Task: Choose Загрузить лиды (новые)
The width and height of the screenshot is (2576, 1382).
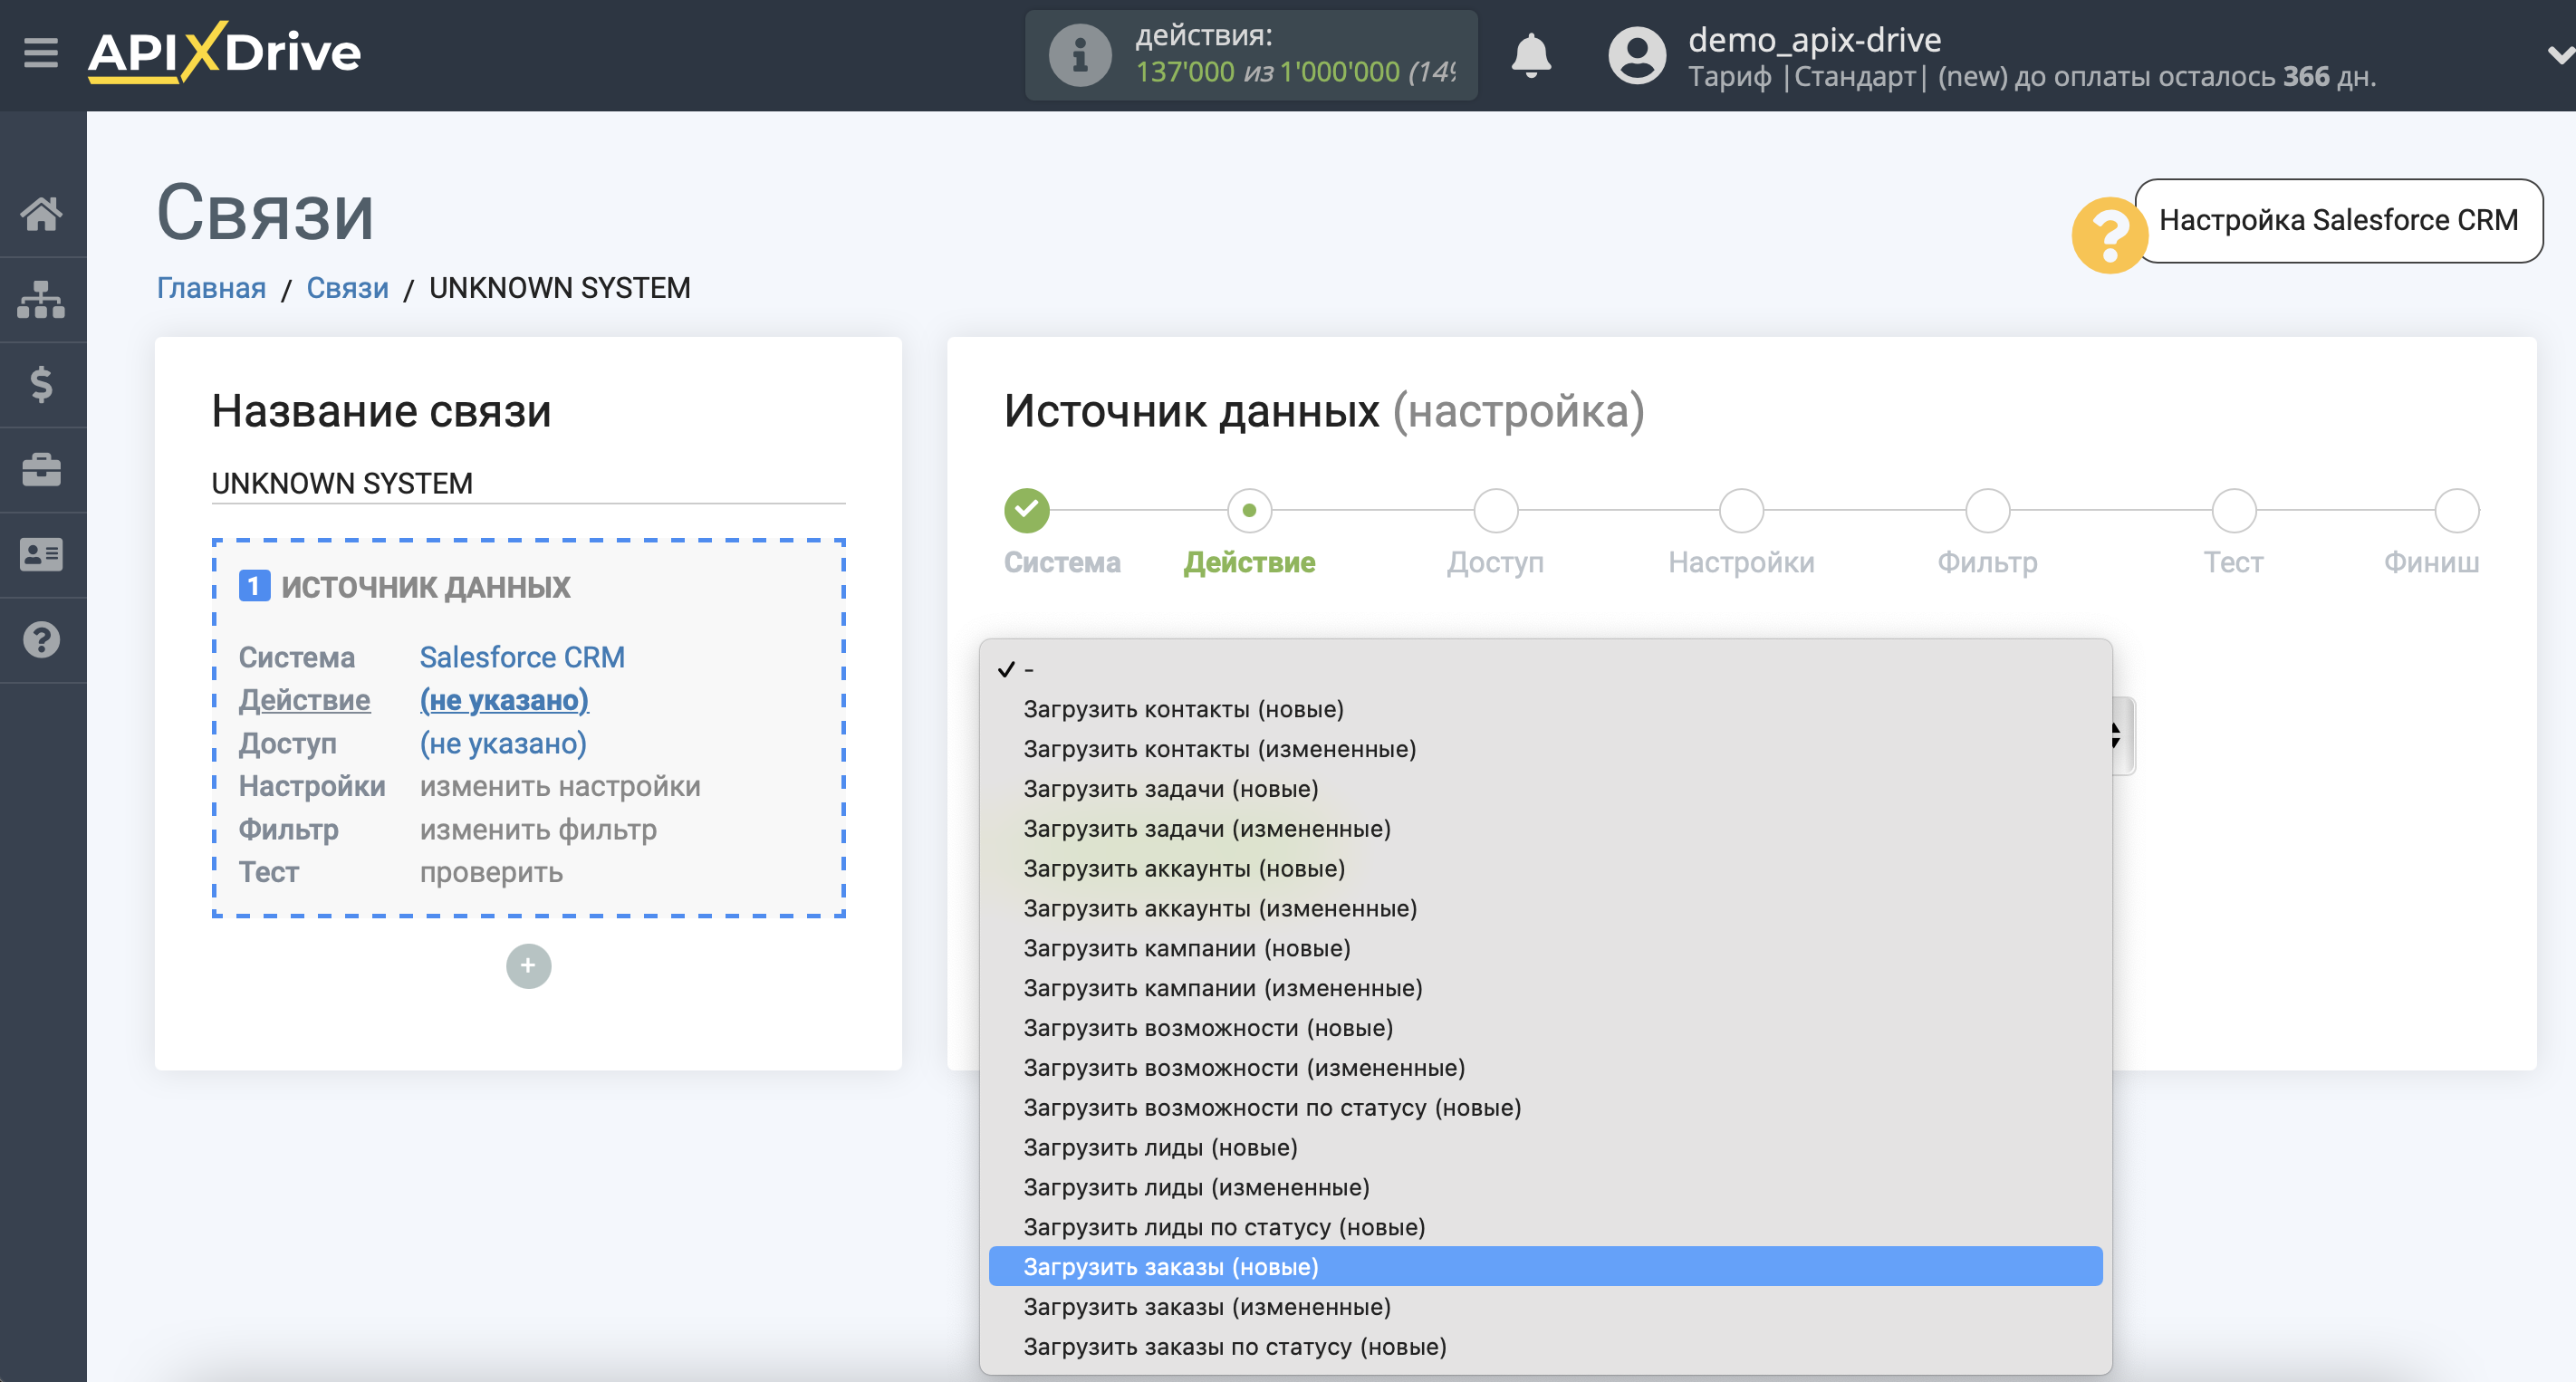Action: click(1545, 1147)
